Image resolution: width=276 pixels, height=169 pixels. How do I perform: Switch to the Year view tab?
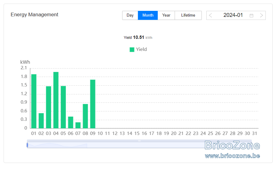(166, 15)
